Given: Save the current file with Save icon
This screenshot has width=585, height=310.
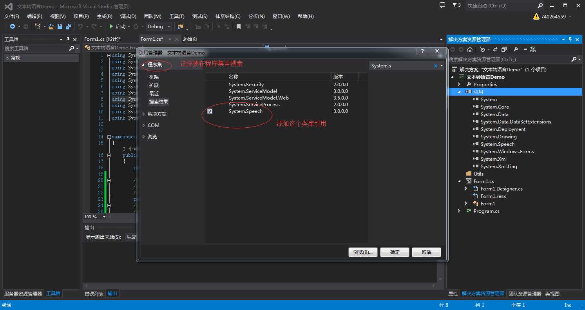Looking at the screenshot, I should pos(60,27).
